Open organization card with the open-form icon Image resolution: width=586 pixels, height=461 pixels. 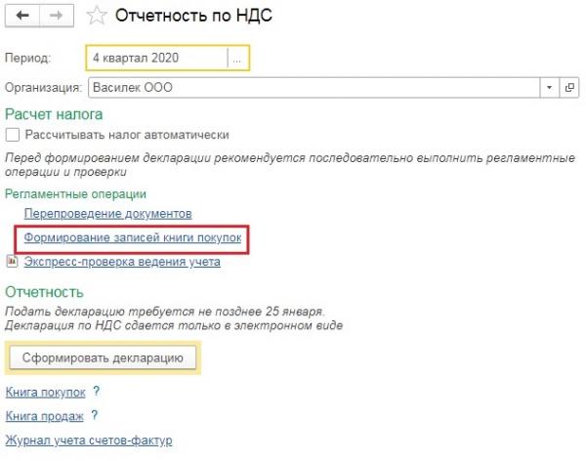(x=569, y=88)
